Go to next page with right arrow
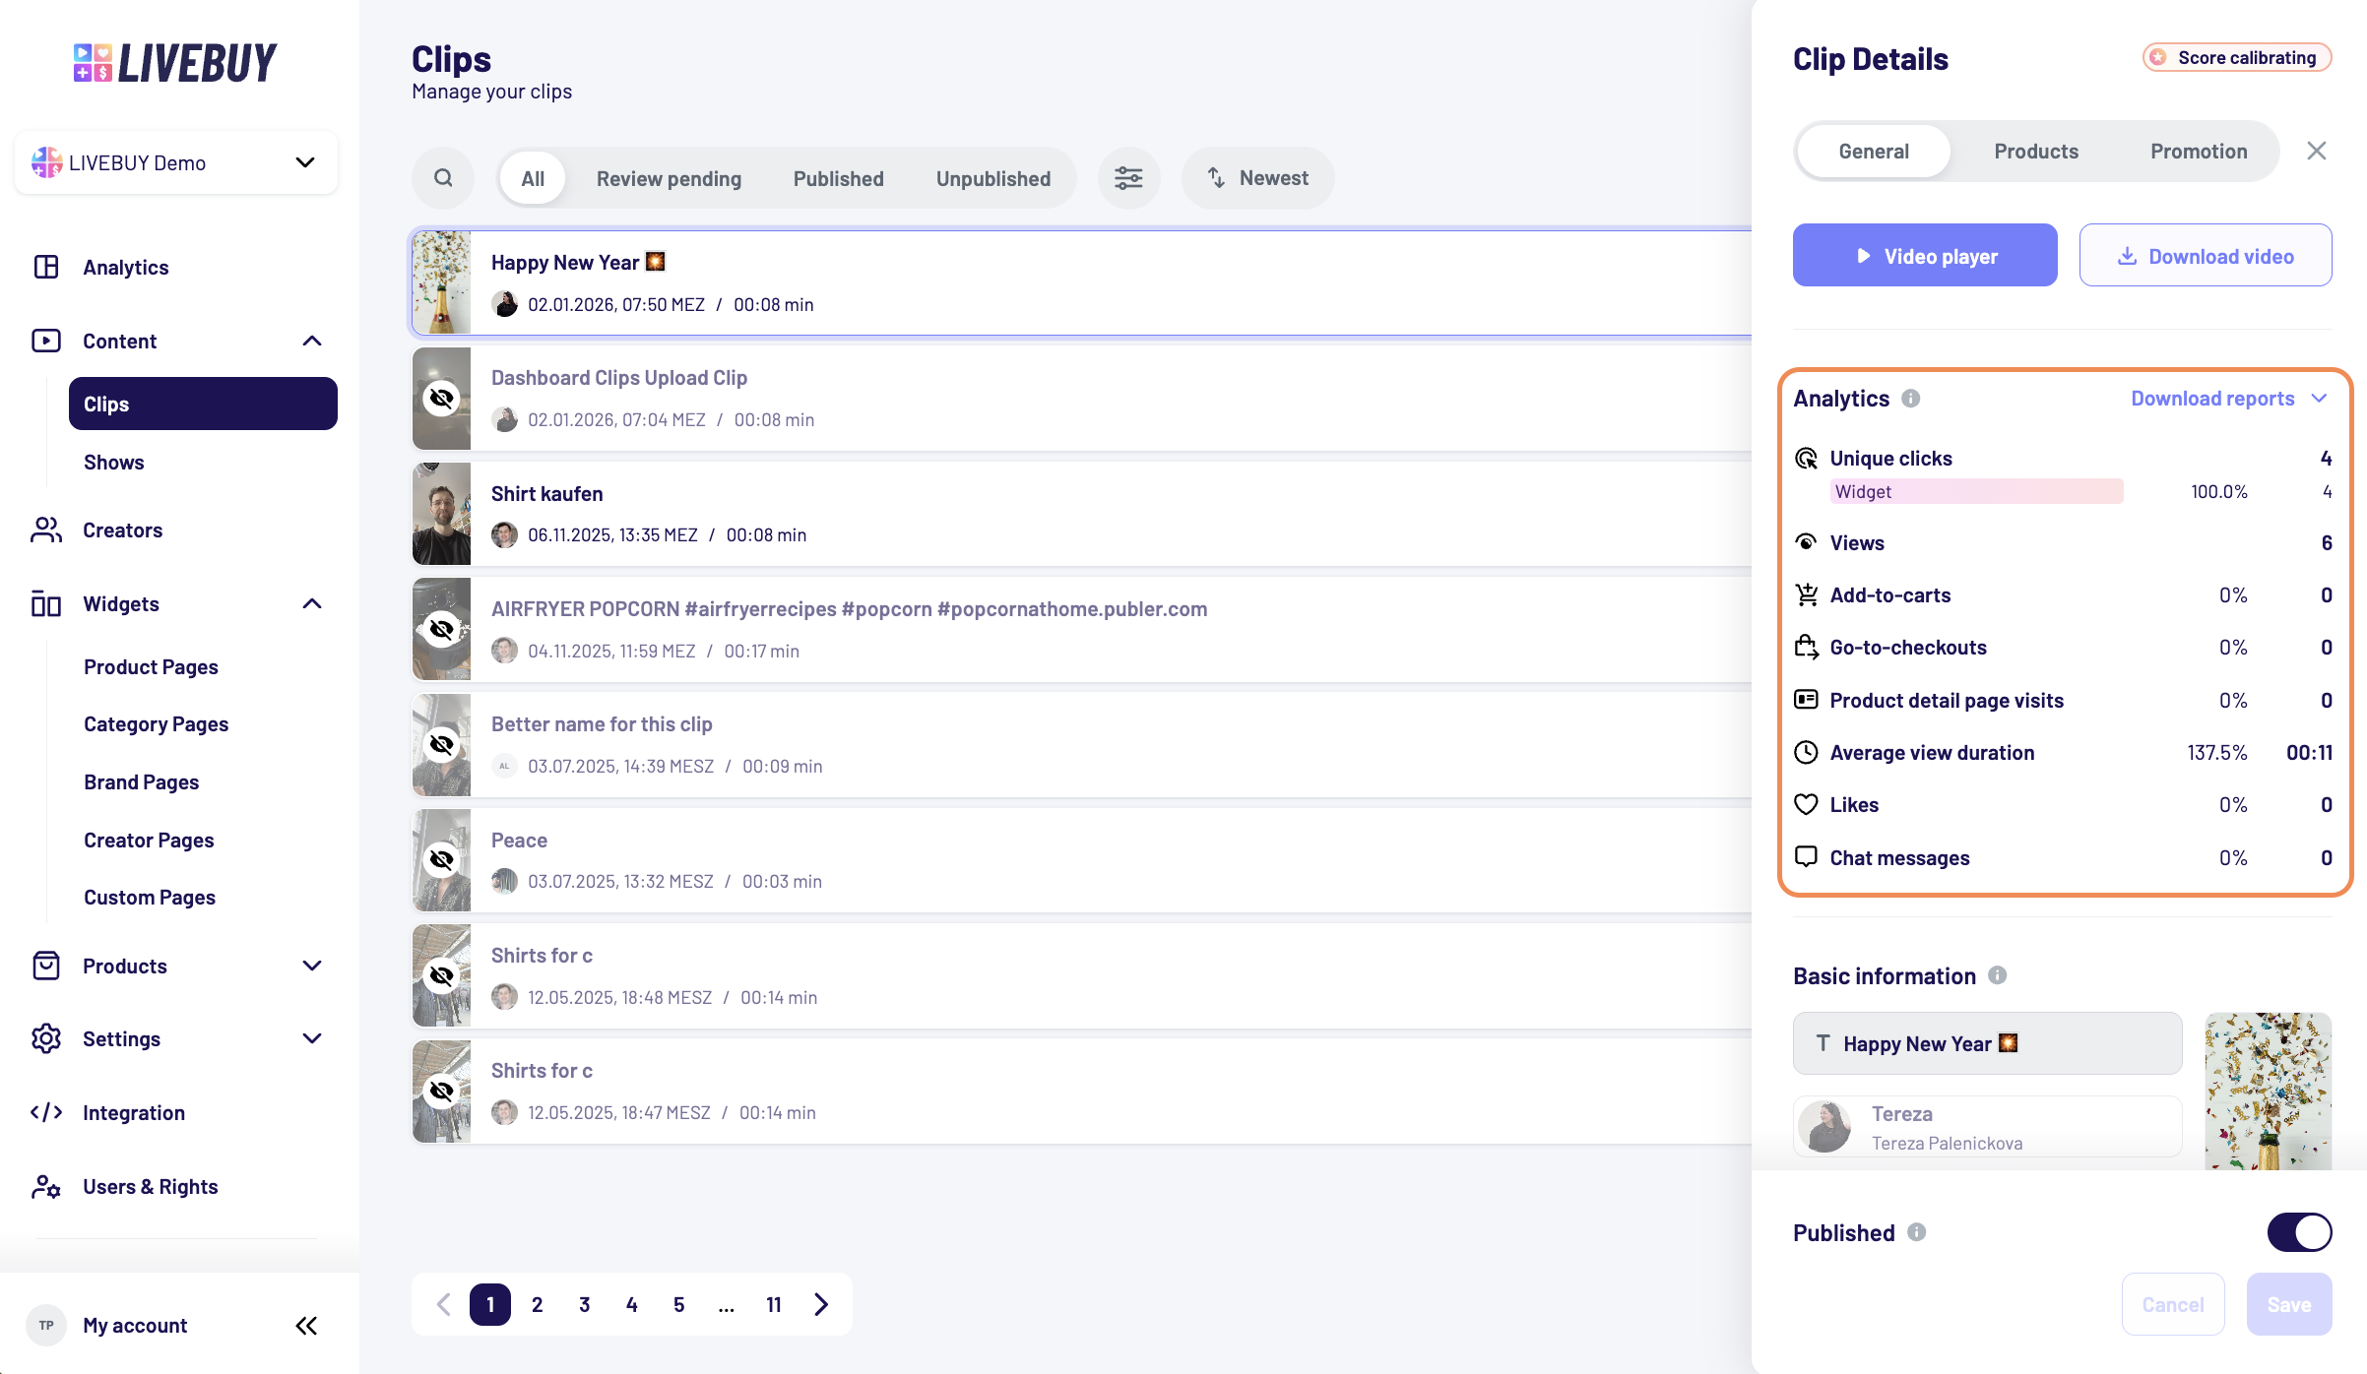Image resolution: width=2367 pixels, height=1374 pixels. 821,1304
